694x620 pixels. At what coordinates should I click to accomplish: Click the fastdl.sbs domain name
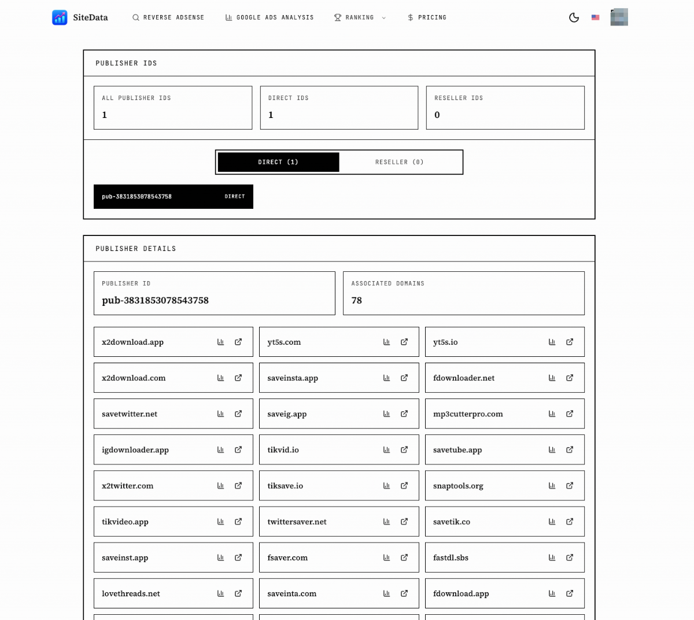[451, 558]
